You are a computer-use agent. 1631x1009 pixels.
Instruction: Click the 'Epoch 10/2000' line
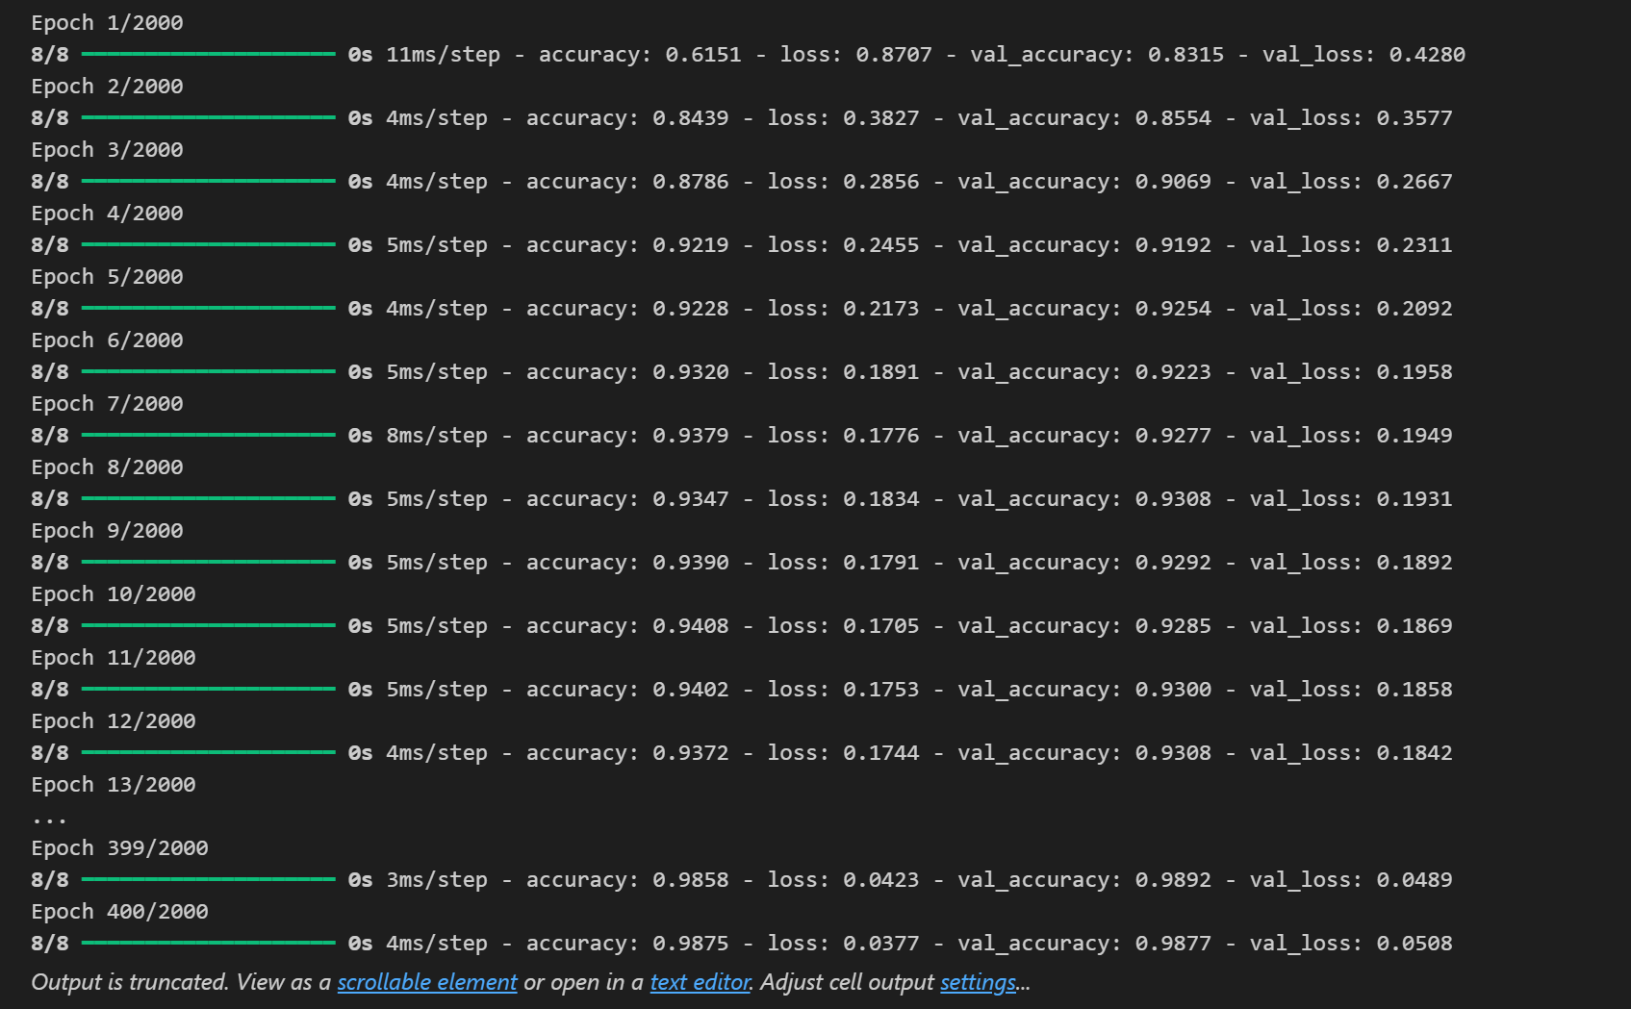114,594
